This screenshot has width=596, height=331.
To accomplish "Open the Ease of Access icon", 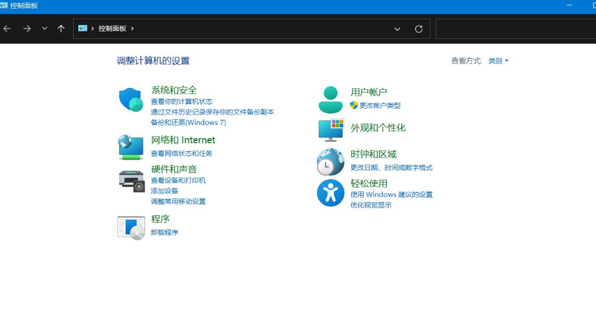I will point(331,193).
